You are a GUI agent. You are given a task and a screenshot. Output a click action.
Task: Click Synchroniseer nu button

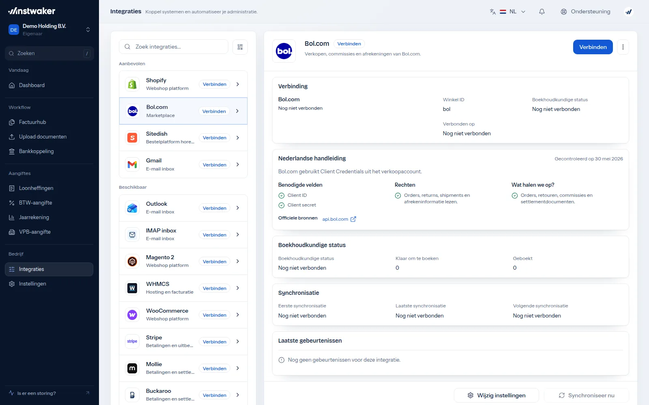(587, 395)
